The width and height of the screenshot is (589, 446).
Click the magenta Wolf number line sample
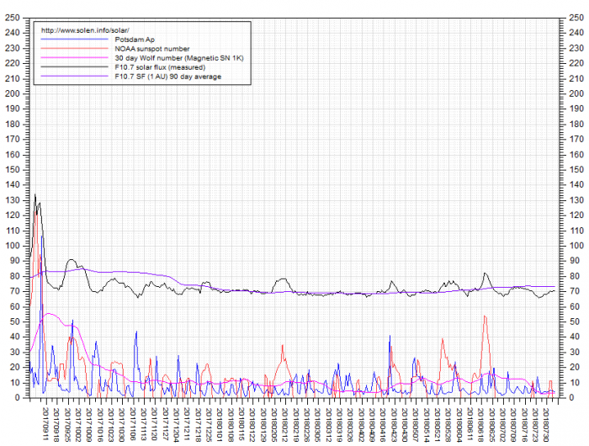click(x=74, y=58)
